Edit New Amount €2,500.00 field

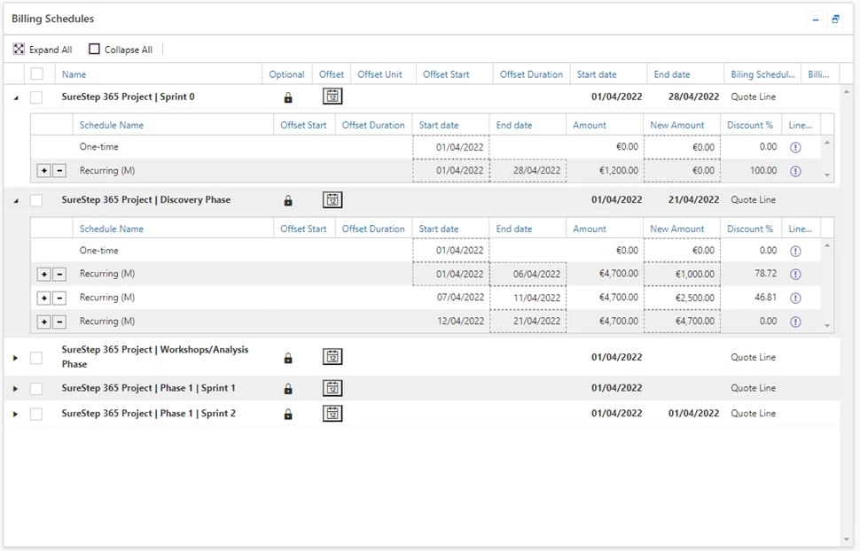click(x=682, y=298)
